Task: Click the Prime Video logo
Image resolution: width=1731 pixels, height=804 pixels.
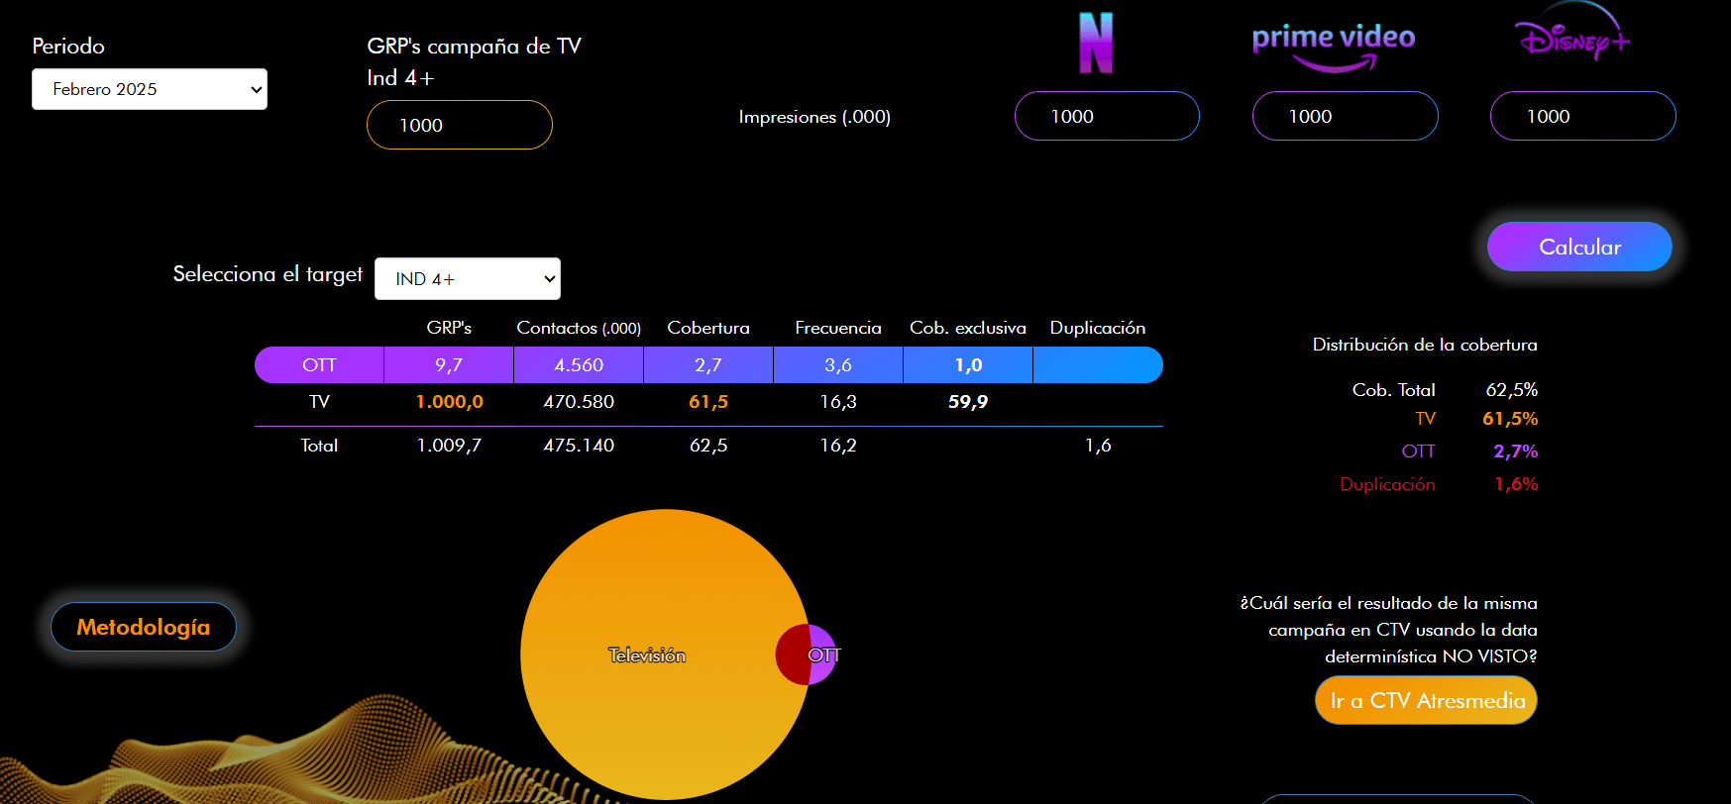Action: pos(1334,47)
